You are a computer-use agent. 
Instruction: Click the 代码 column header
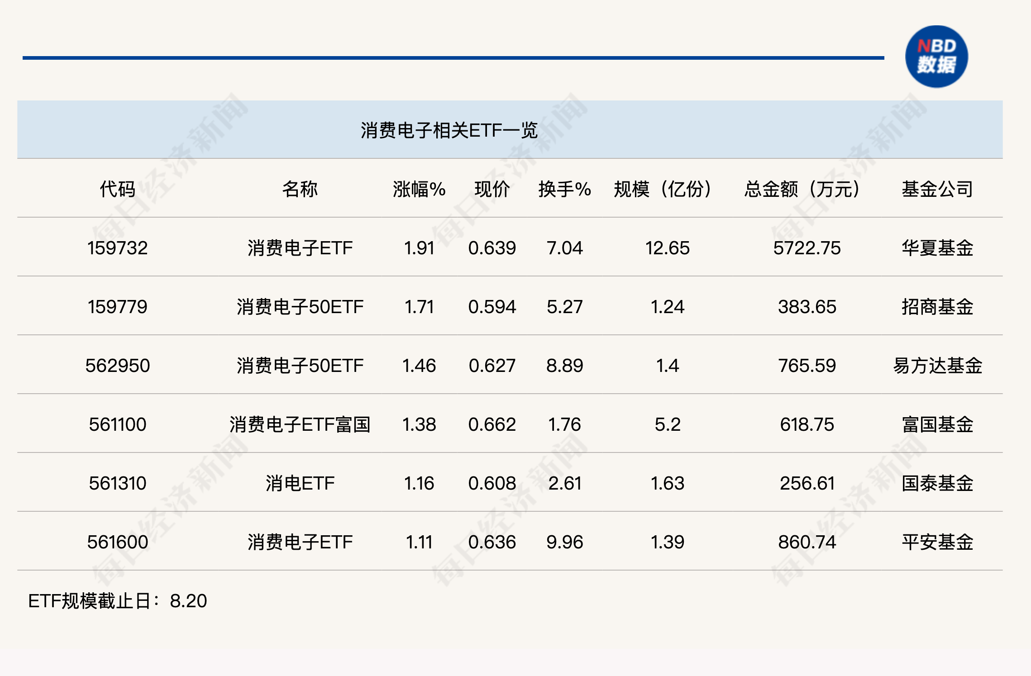tap(118, 189)
